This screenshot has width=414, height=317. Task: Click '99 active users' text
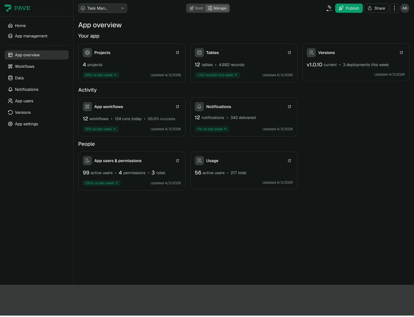[x=98, y=173]
